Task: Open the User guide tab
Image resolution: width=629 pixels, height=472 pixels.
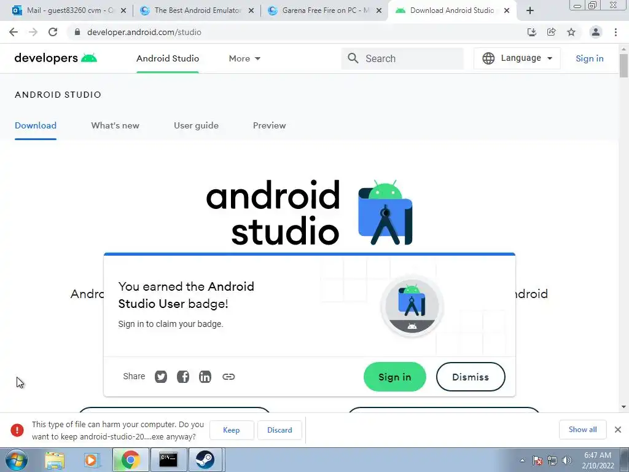Action: click(x=196, y=125)
